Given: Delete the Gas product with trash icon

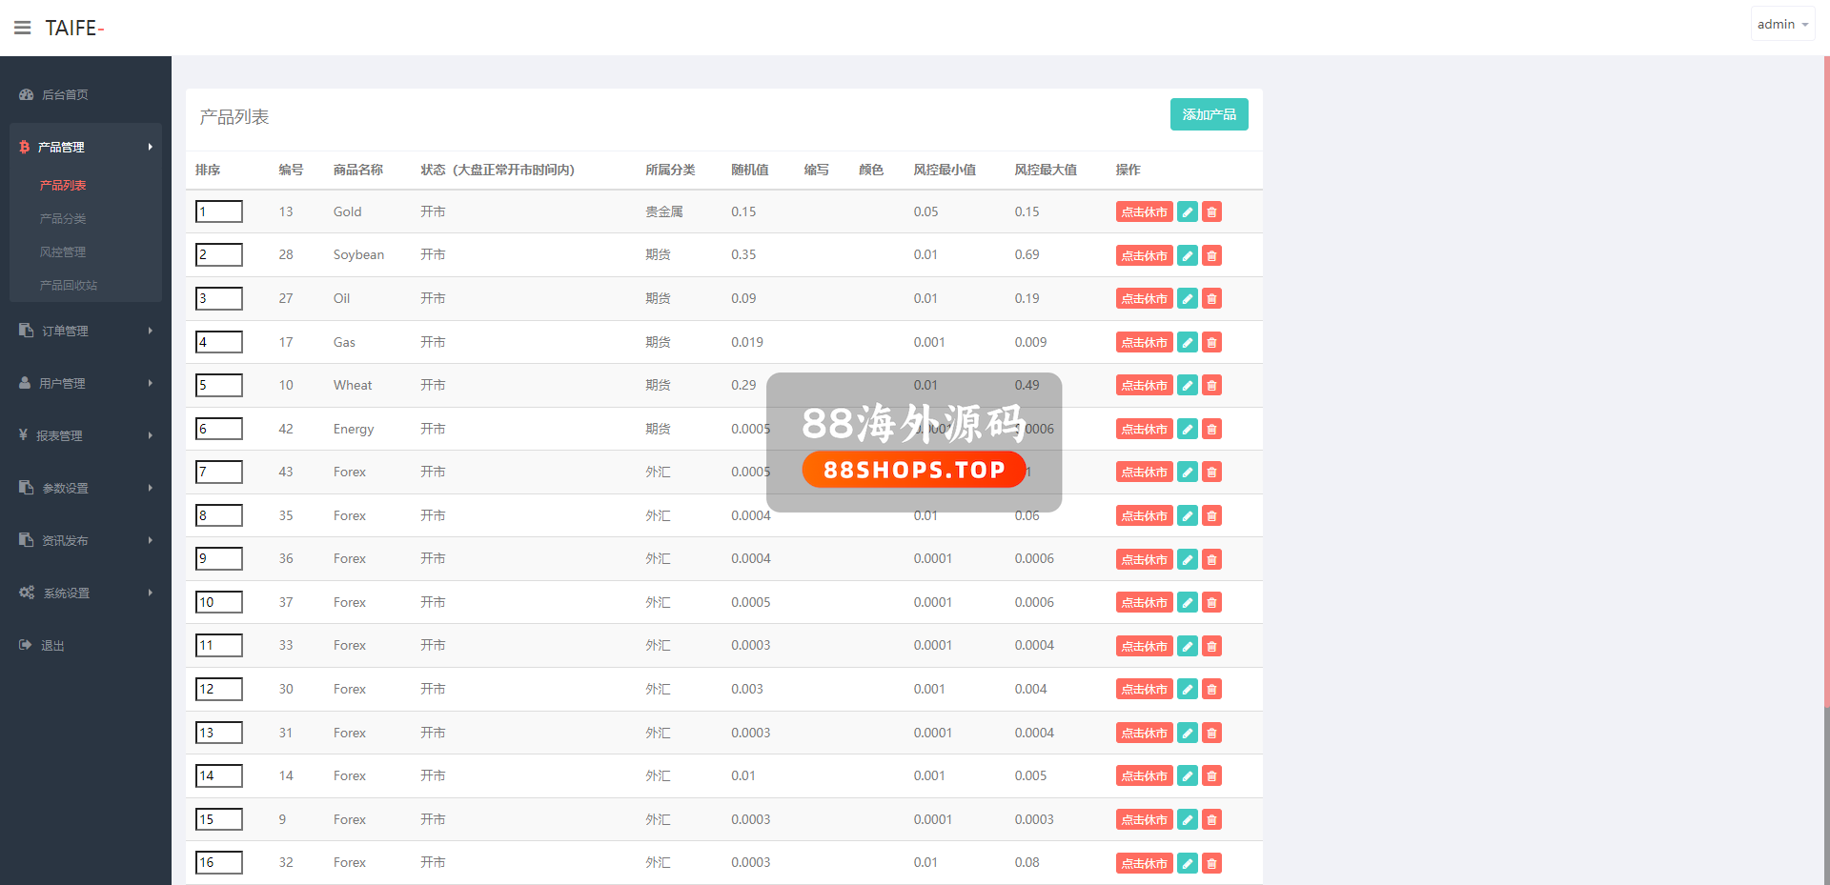Looking at the screenshot, I should [1211, 343].
